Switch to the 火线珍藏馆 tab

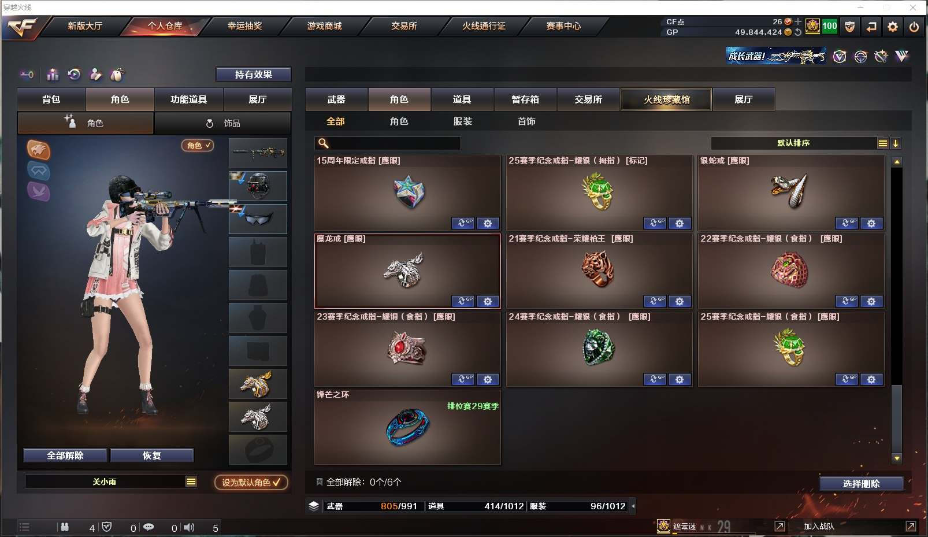click(x=666, y=99)
